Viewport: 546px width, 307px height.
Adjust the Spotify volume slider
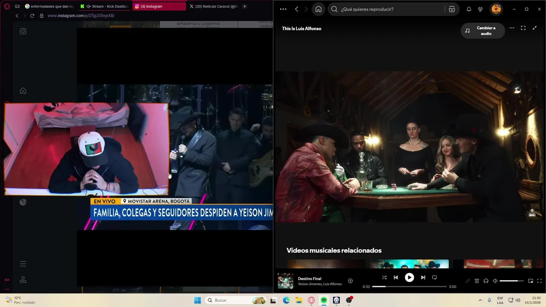(x=511, y=281)
